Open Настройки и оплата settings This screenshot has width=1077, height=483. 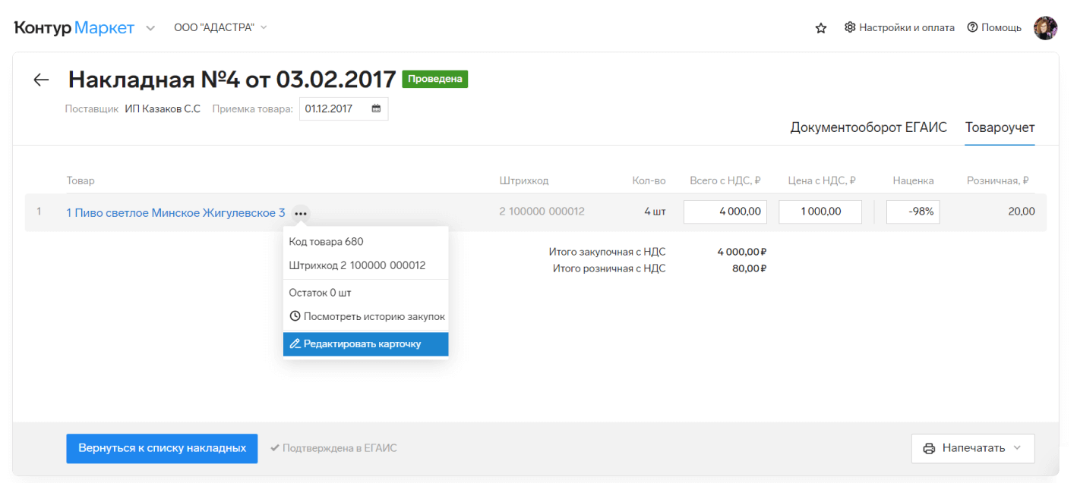[x=899, y=27]
